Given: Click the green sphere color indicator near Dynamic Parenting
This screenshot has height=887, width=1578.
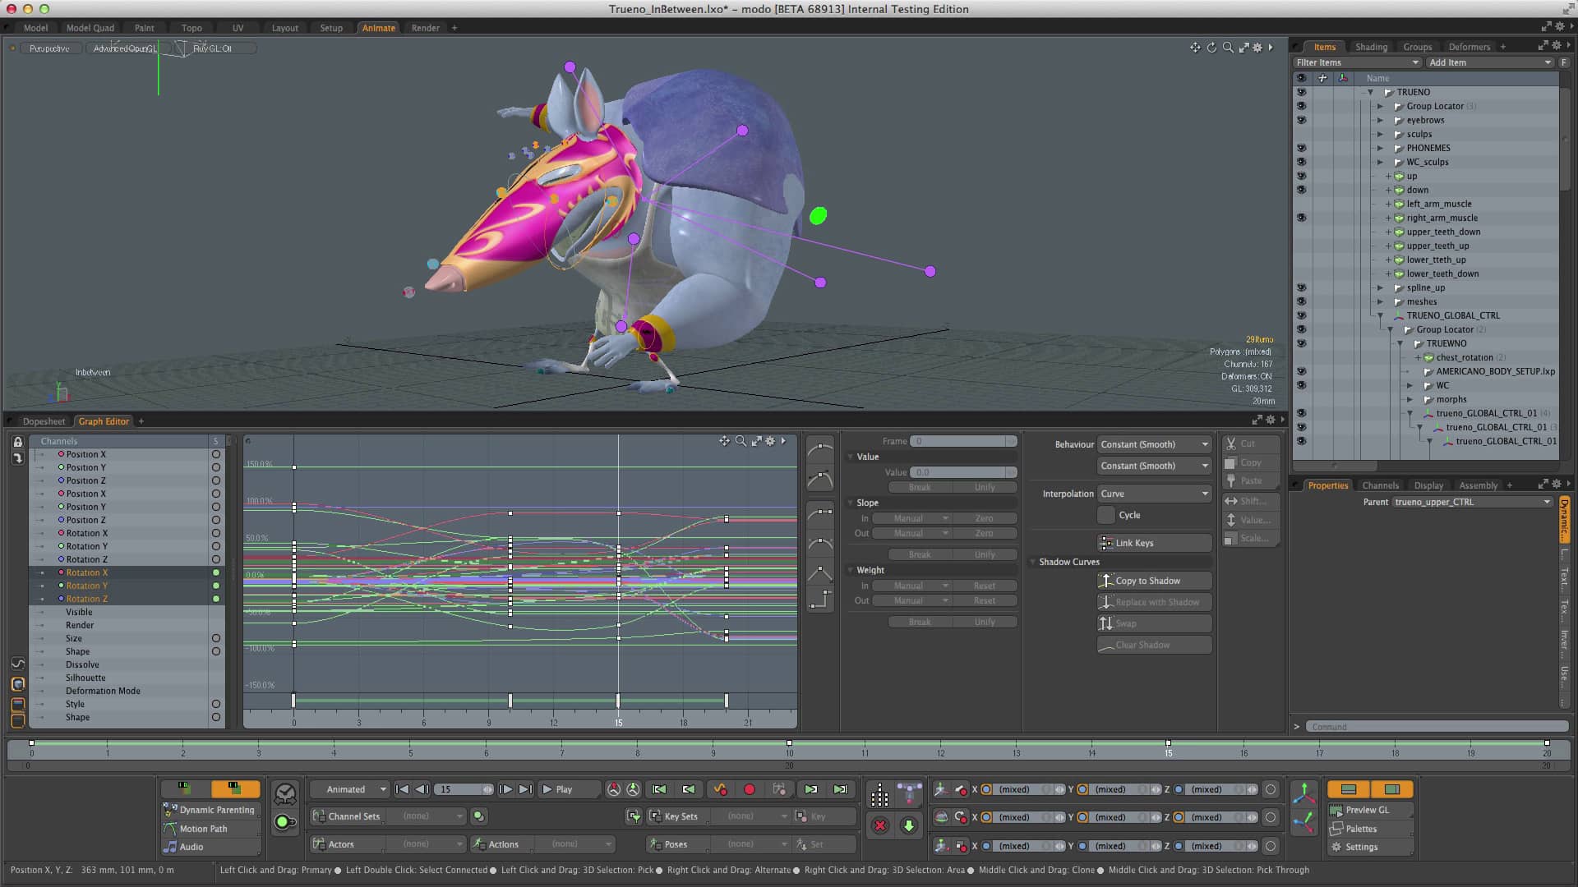Looking at the screenshot, I should pos(284,821).
